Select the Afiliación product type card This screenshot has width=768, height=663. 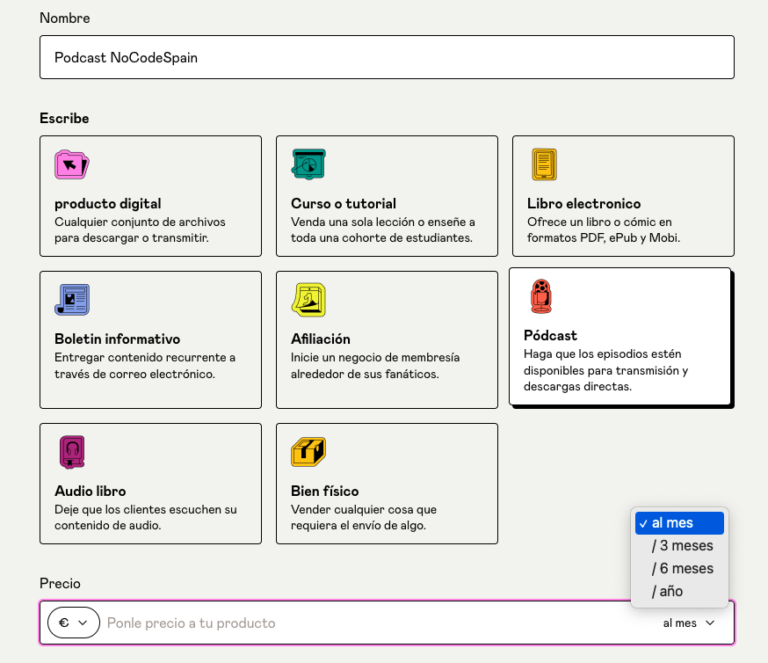click(x=387, y=339)
